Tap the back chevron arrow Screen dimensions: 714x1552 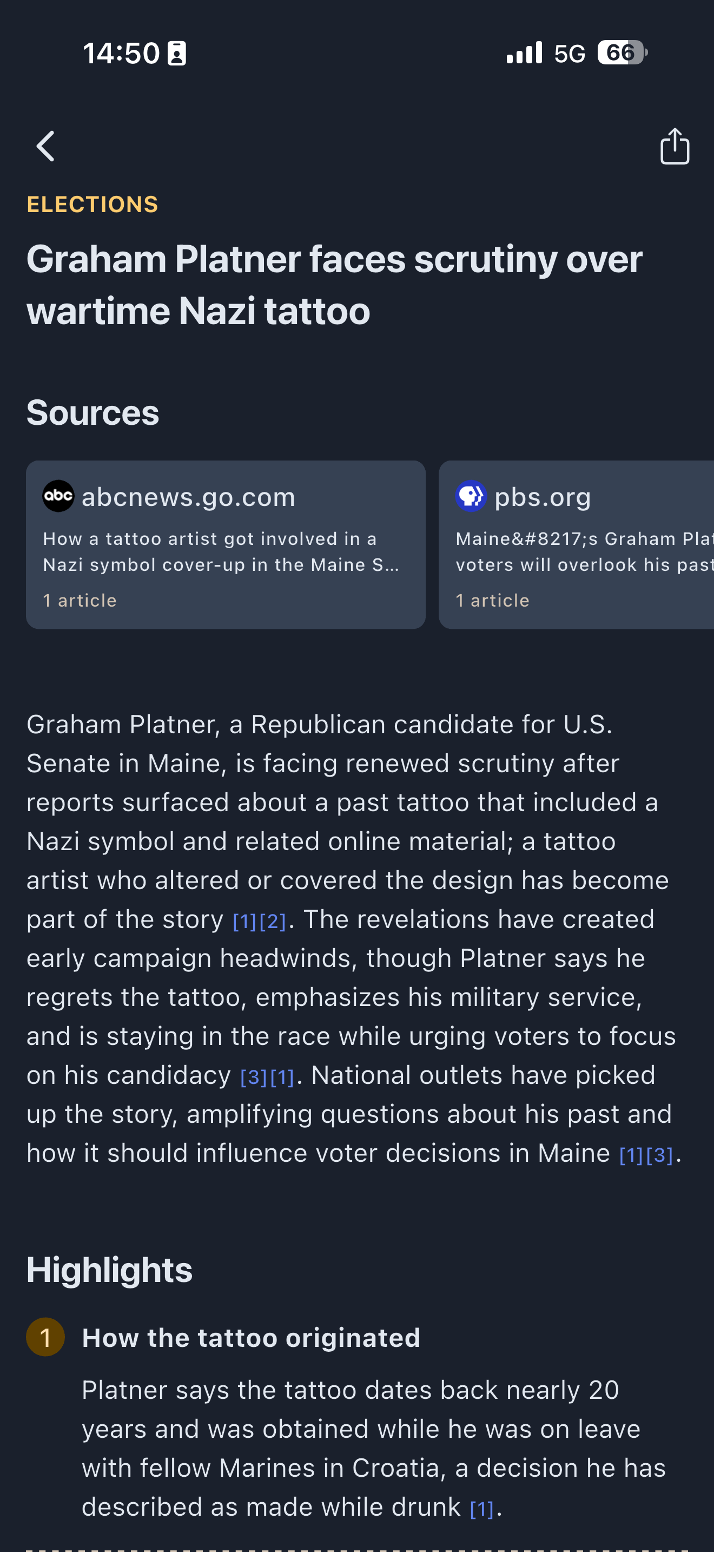pyautogui.click(x=46, y=147)
